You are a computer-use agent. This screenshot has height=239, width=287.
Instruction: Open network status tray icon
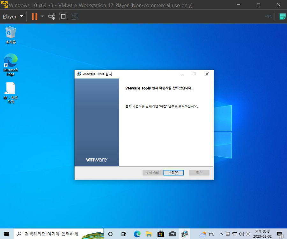coord(235,234)
